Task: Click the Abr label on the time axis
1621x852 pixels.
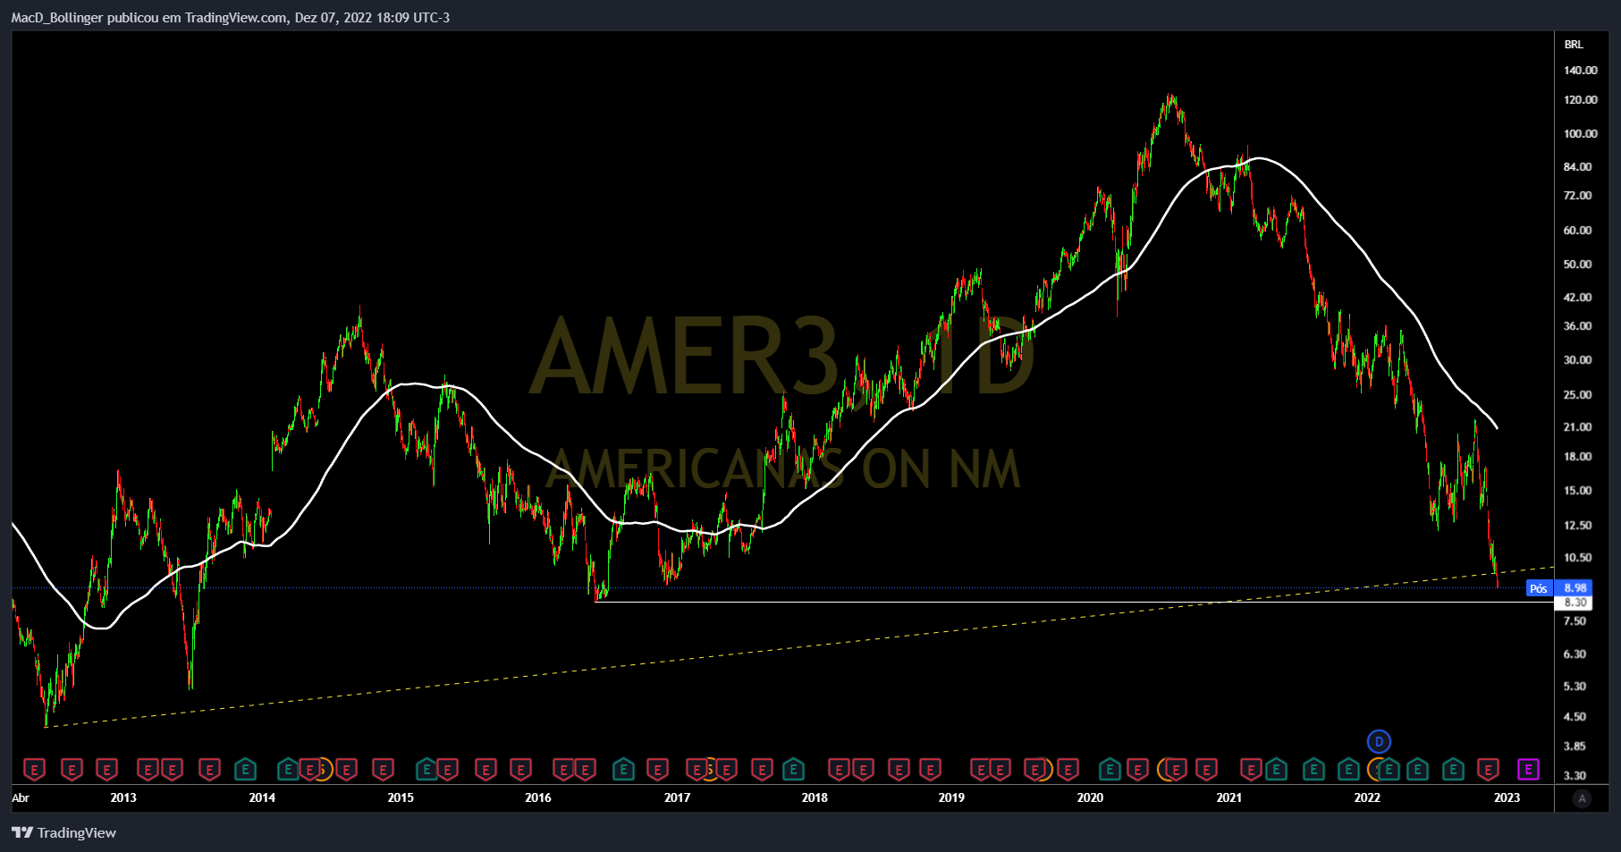Action: (21, 797)
